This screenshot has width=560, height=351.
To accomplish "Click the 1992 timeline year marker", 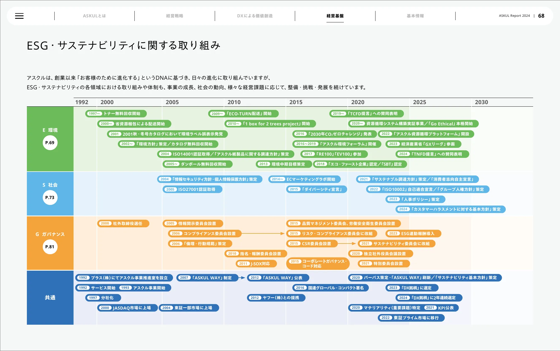I will [81, 102].
